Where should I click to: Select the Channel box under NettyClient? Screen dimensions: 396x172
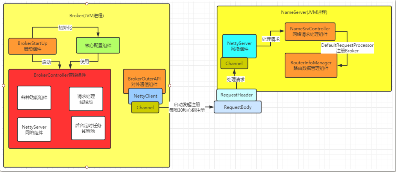145,108
